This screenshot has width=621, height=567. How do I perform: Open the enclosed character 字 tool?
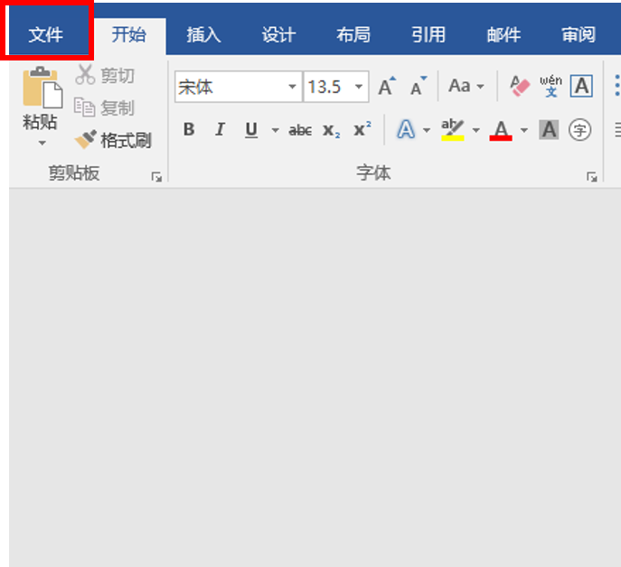579,130
